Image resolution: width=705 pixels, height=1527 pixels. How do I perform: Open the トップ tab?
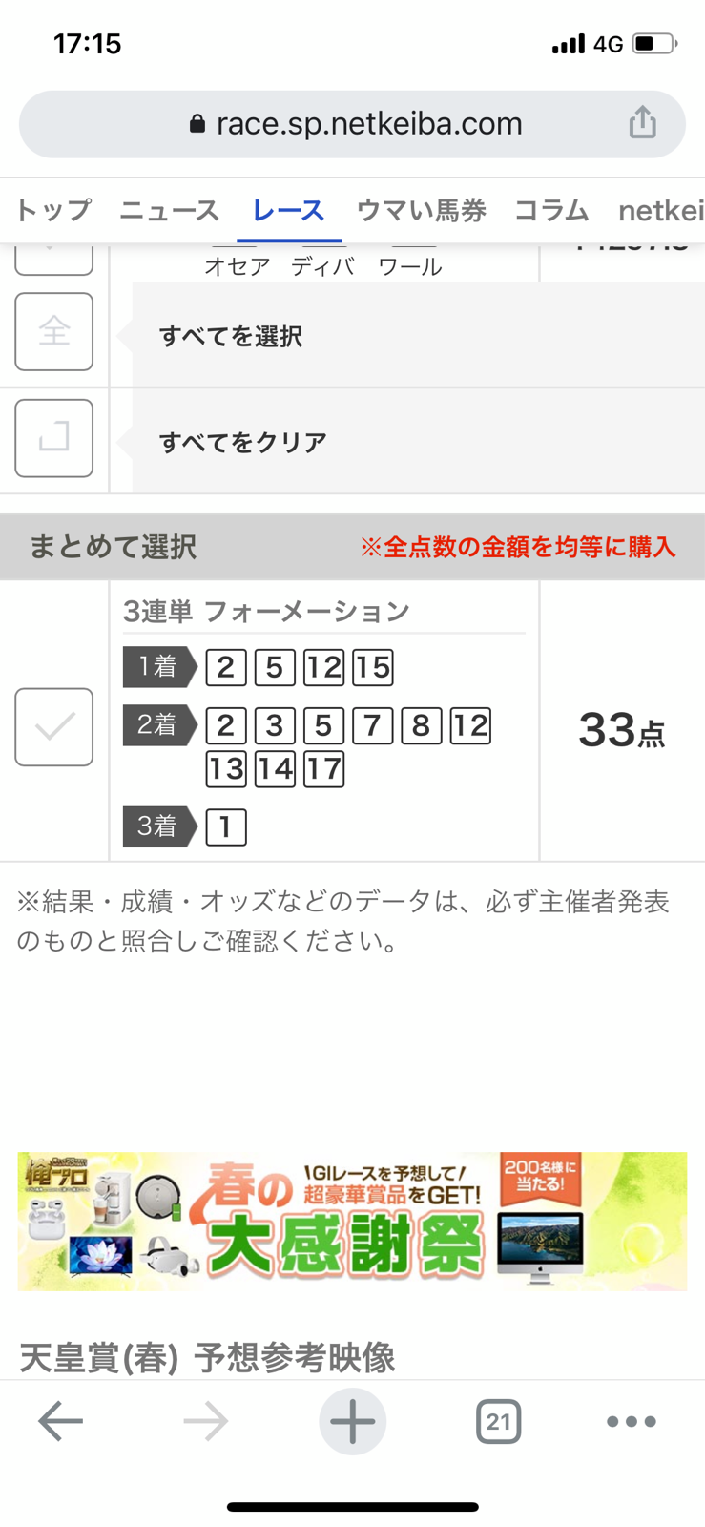pyautogui.click(x=53, y=211)
